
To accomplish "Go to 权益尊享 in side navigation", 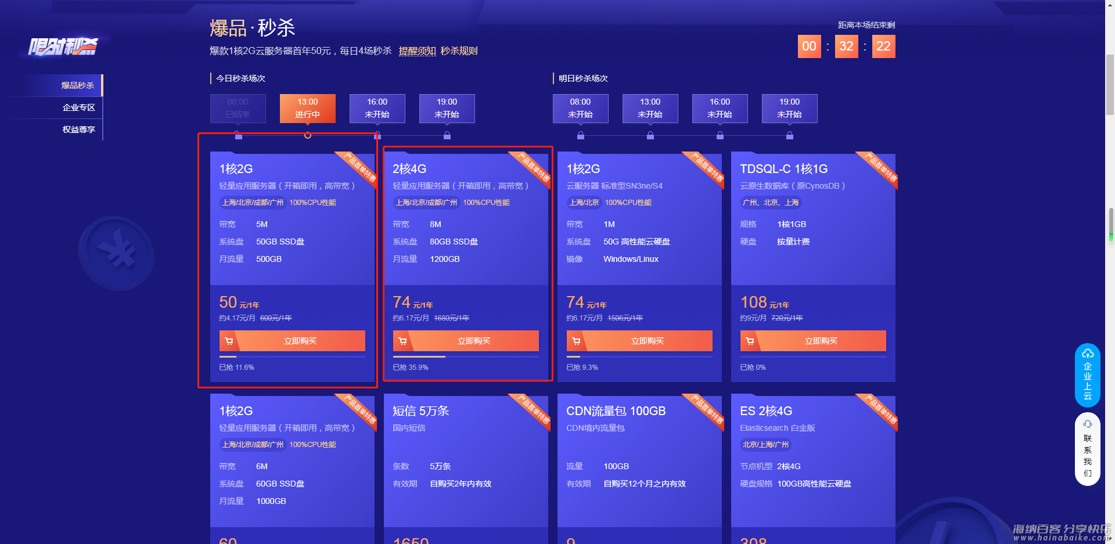I will 78,129.
